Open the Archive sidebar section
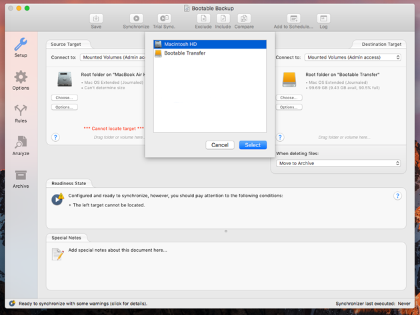 click(21, 178)
